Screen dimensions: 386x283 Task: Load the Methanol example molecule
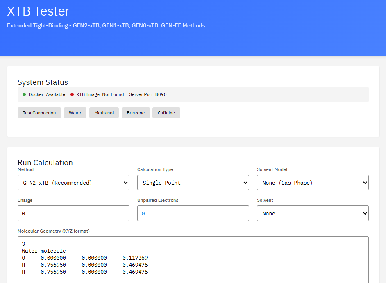(104, 113)
